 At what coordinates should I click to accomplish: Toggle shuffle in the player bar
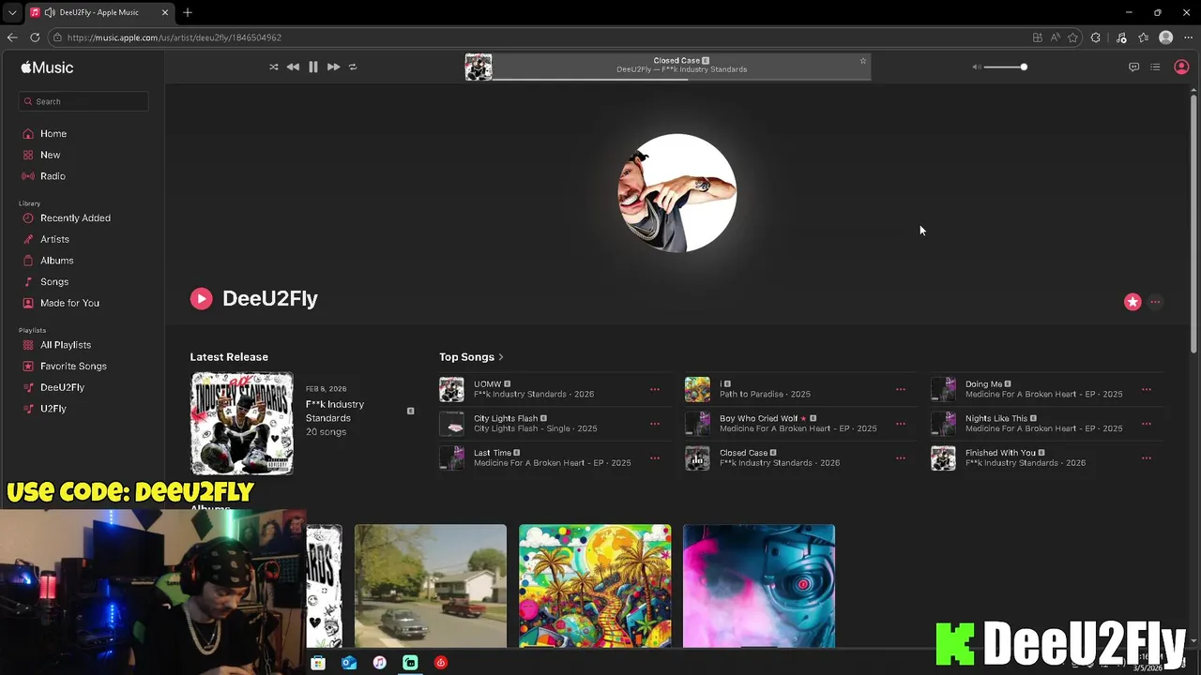(x=273, y=67)
